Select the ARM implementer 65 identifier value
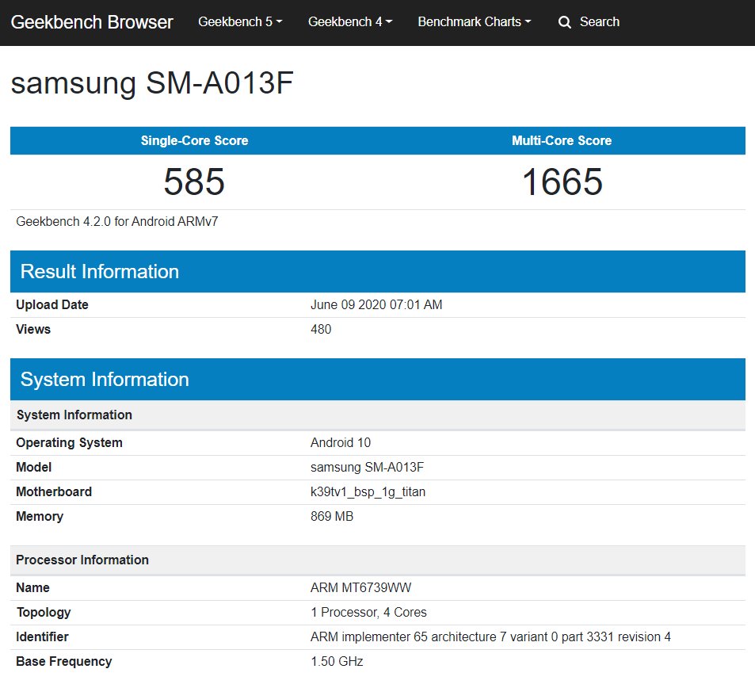The width and height of the screenshot is (755, 688). 490,637
